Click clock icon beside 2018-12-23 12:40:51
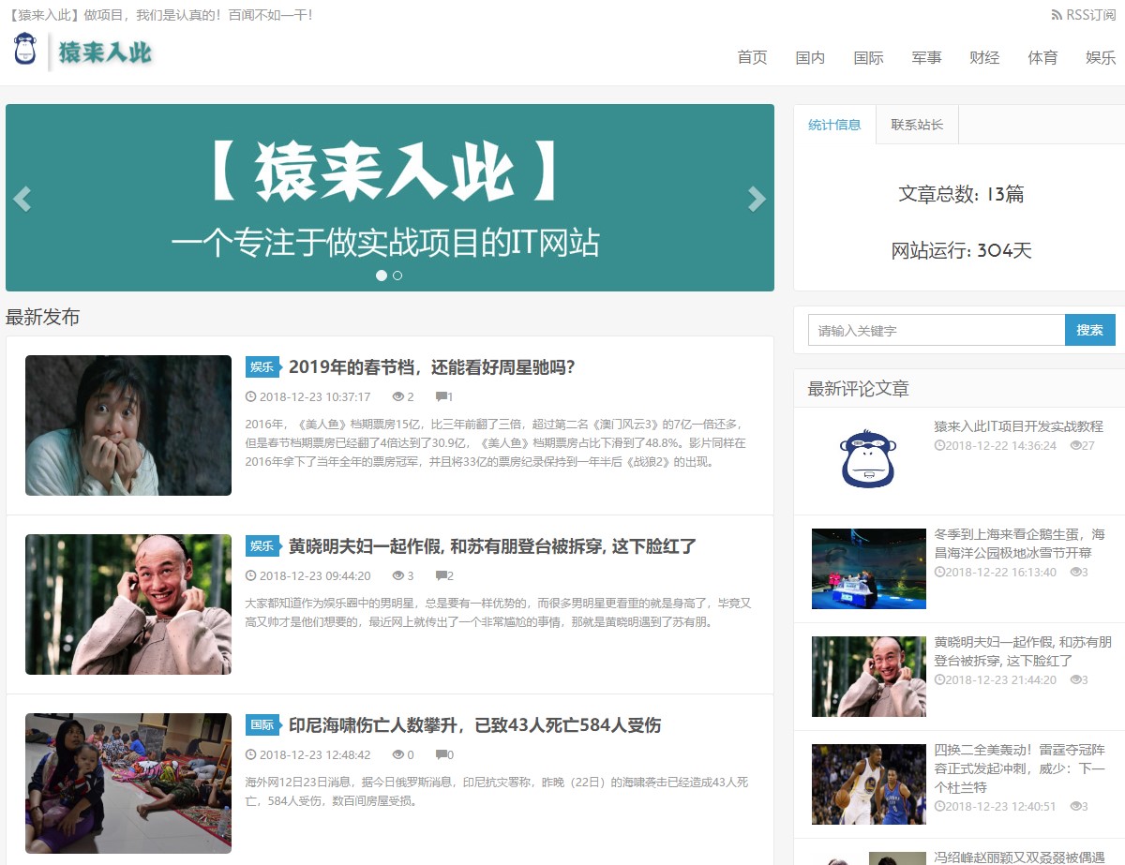 (x=939, y=806)
